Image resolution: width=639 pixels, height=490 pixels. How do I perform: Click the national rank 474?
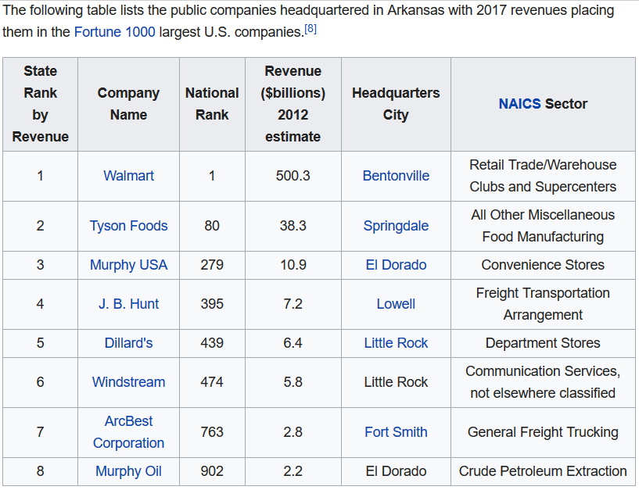pos(212,382)
